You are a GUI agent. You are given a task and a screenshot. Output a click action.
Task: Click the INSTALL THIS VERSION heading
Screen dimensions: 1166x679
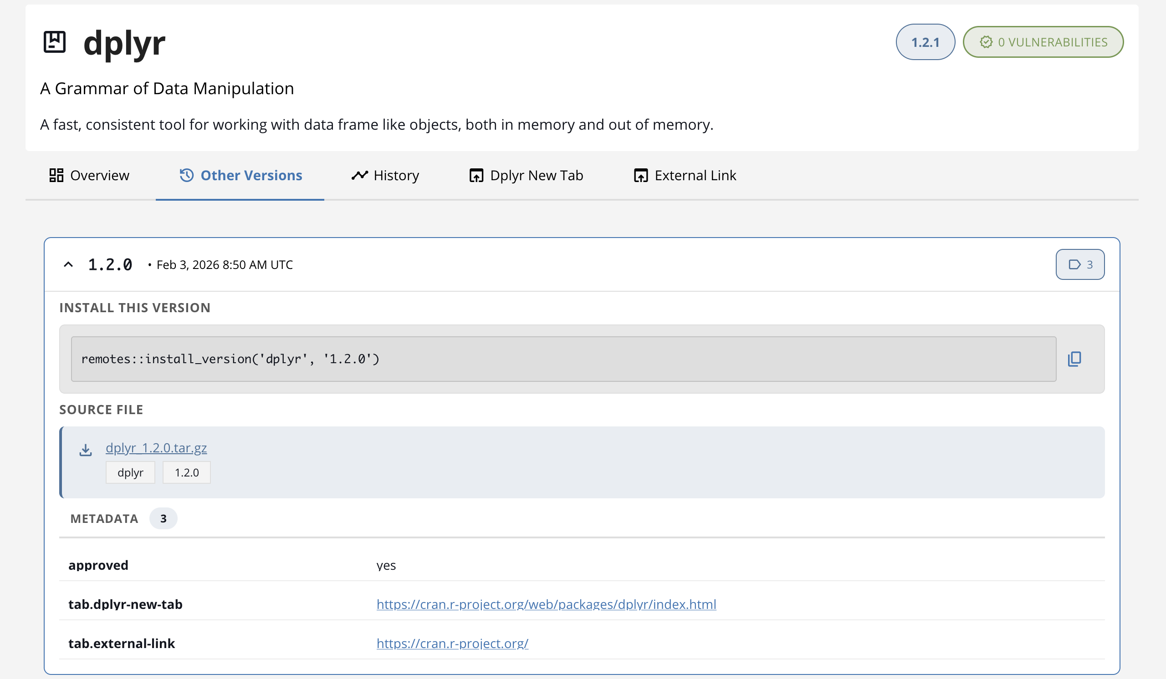tap(135, 308)
